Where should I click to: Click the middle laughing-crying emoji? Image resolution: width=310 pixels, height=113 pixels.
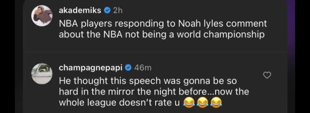coord(202,103)
